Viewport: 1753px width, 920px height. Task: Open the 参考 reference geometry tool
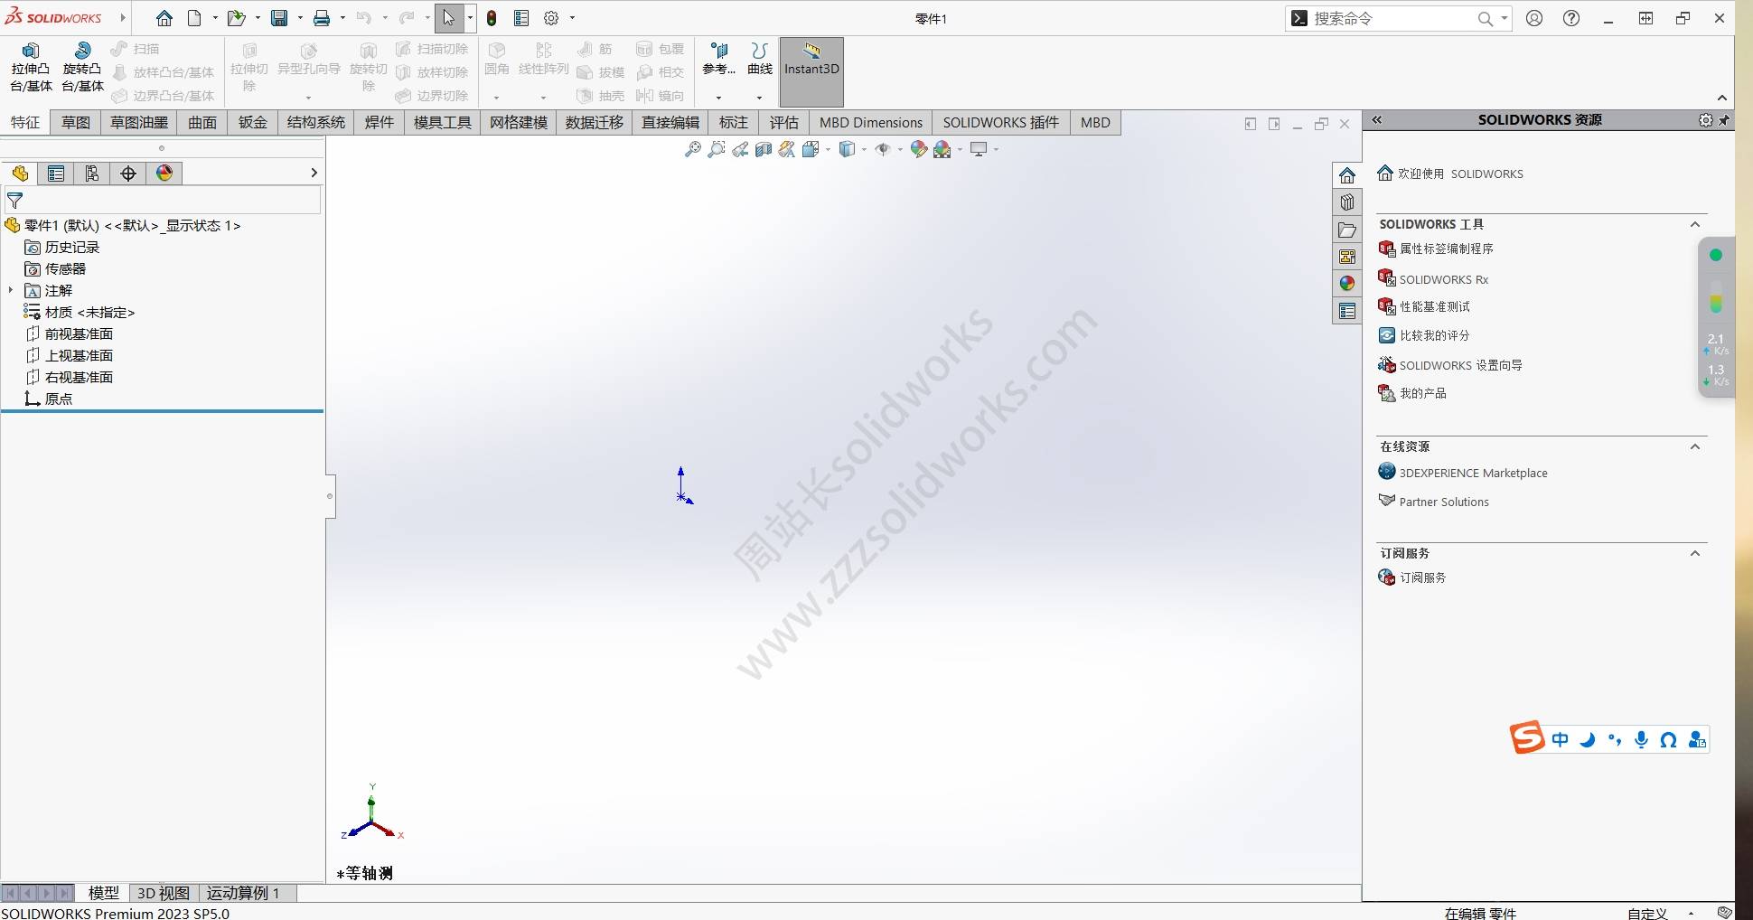point(718,60)
